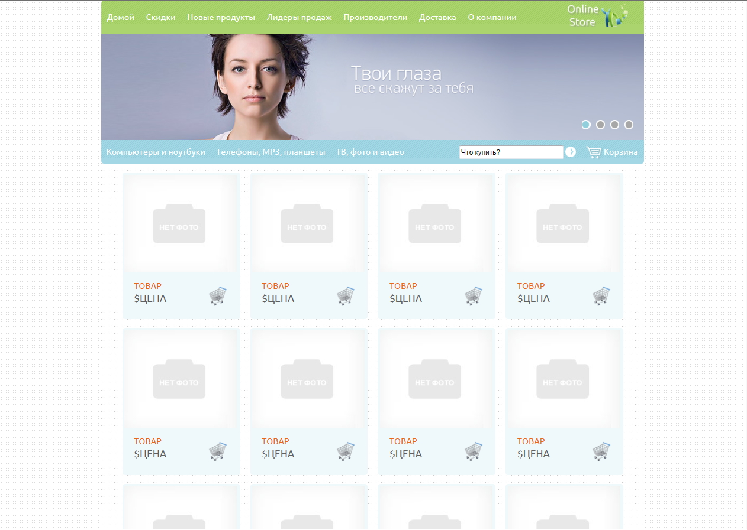The height and width of the screenshot is (530, 747).
Task: Click ТОВАР title of first row second product
Action: click(x=275, y=286)
